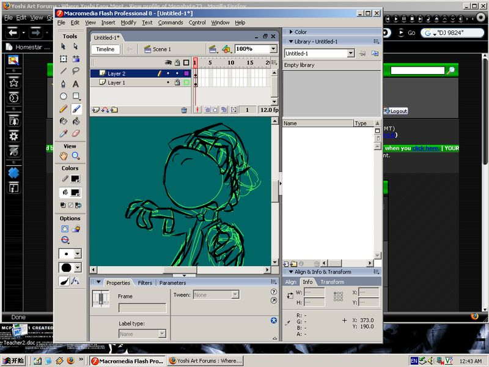The height and width of the screenshot is (367, 489).
Task: Open the Label type dropdown
Action: pyautogui.click(x=162, y=333)
